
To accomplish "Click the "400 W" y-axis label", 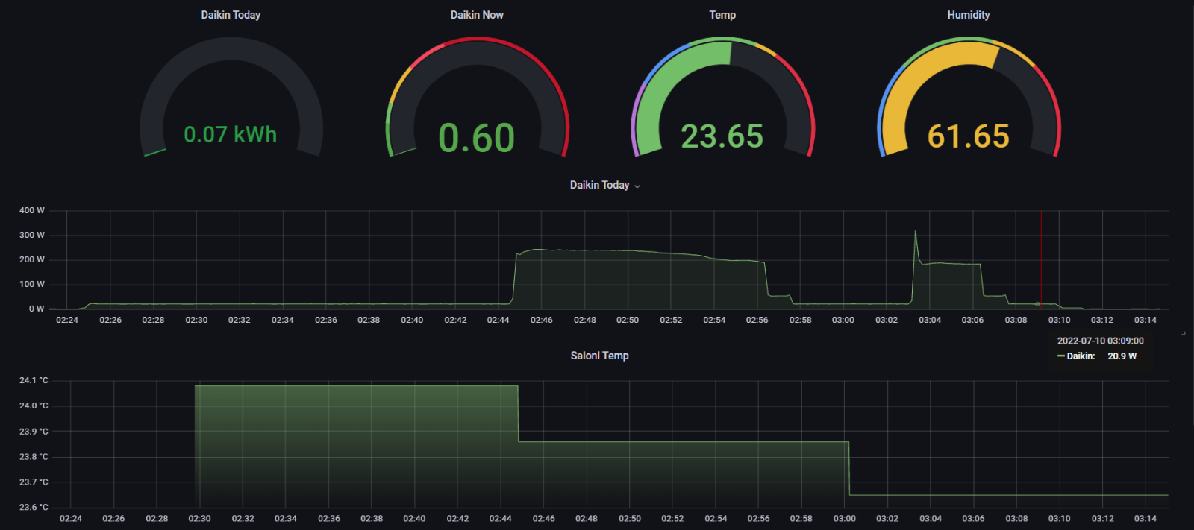I will tap(32, 211).
